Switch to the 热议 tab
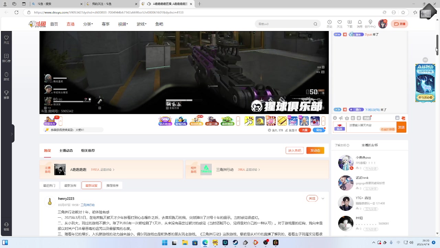 pos(47,151)
